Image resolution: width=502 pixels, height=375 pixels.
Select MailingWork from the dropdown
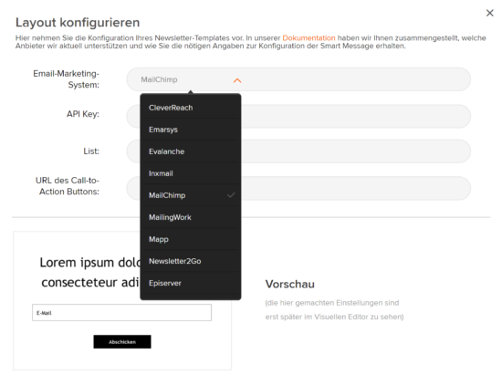pyautogui.click(x=191, y=217)
